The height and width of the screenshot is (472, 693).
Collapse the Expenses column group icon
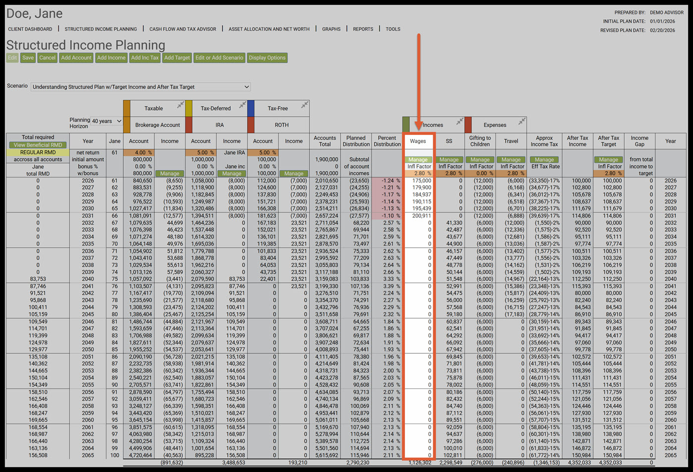[522, 121]
